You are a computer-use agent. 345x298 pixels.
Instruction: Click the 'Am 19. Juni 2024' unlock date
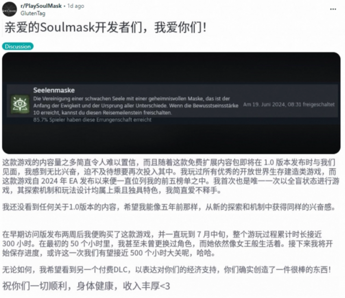coord(289,104)
